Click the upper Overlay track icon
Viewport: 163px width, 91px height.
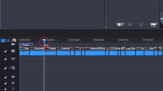click(x=13, y=59)
